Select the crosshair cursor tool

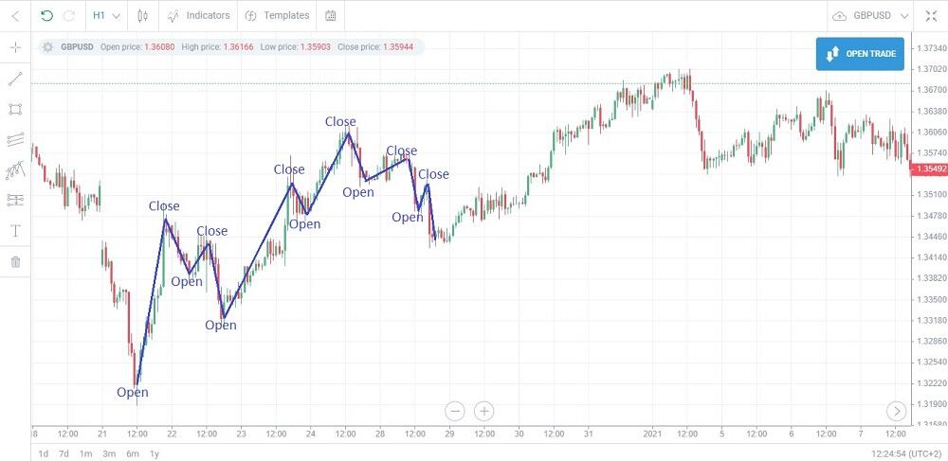(16, 47)
